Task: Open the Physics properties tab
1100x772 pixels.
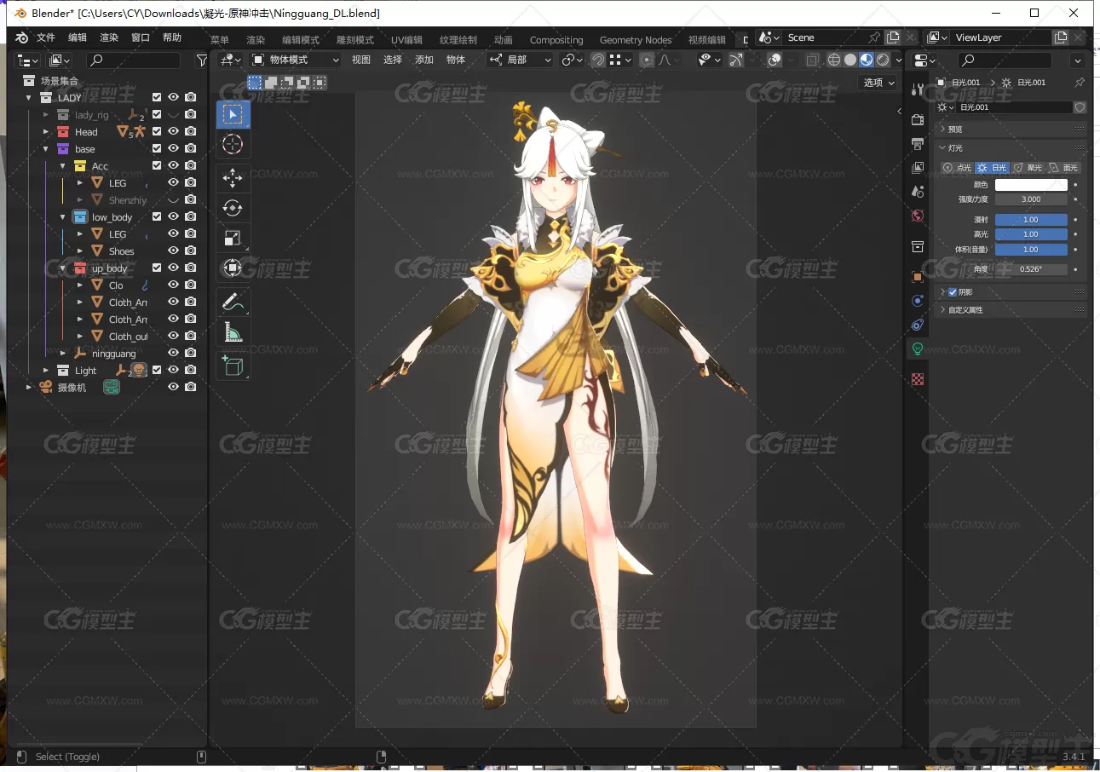Action: click(918, 301)
